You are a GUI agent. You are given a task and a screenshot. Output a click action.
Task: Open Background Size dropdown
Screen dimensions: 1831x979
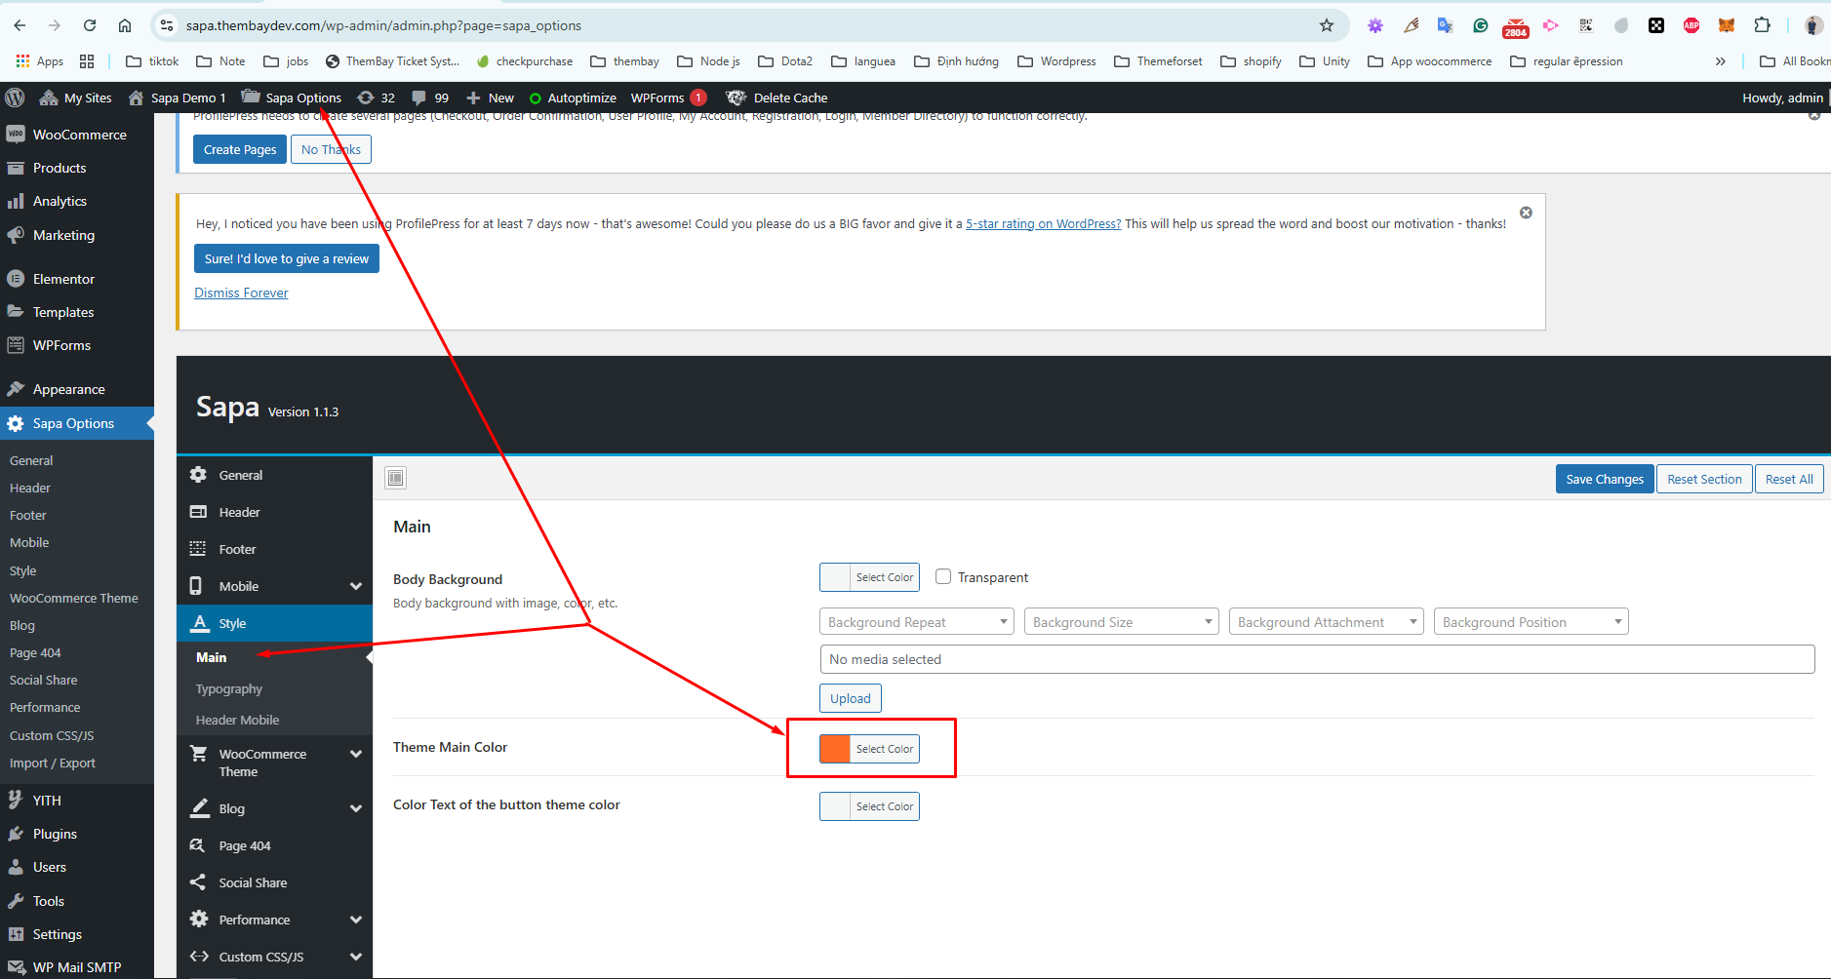point(1122,622)
